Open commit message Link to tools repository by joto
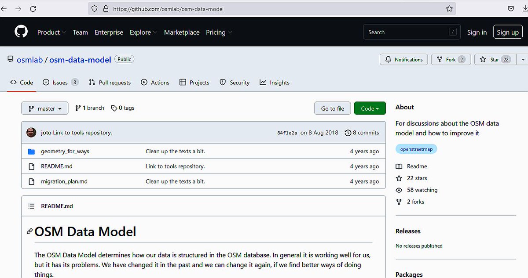The image size is (528, 278). pos(82,133)
